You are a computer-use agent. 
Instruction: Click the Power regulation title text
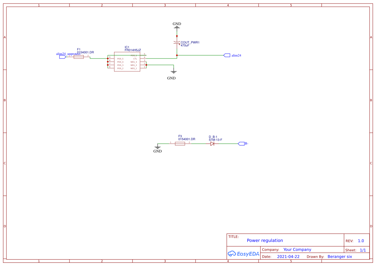tap(264, 240)
